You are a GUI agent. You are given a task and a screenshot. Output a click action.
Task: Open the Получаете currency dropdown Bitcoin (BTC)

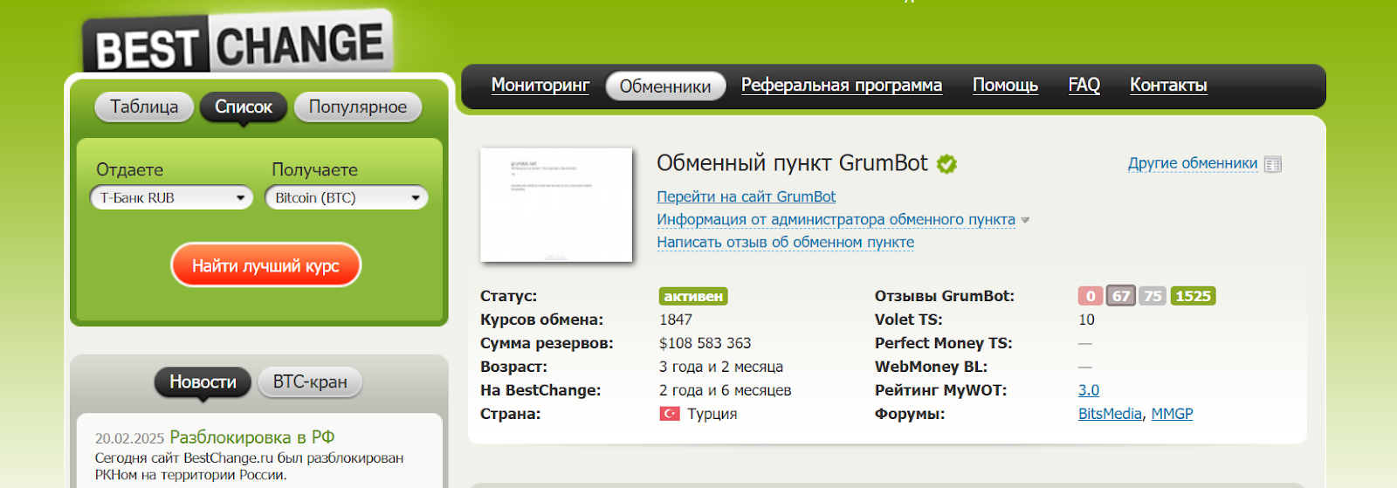point(347,198)
